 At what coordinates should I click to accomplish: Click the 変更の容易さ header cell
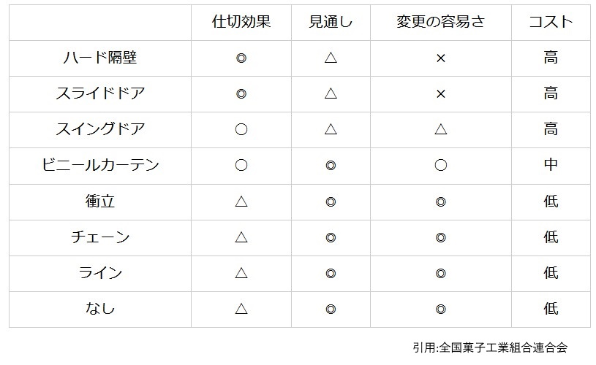(440, 22)
